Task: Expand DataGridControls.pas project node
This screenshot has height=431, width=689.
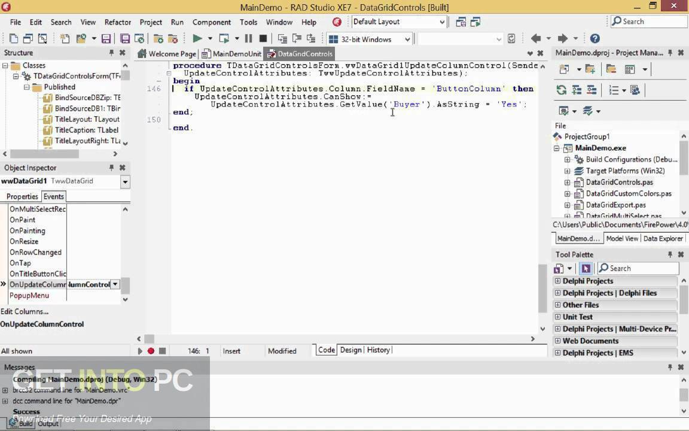Action: pyautogui.click(x=567, y=182)
